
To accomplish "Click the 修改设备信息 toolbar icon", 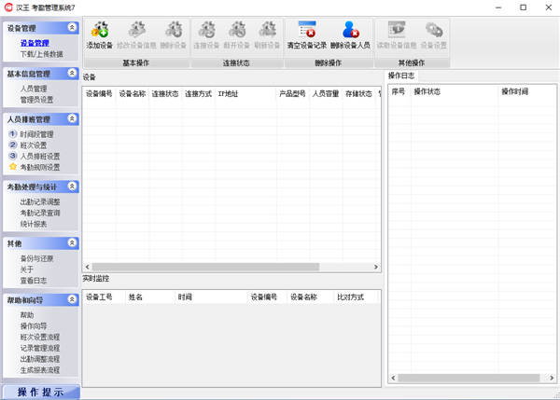I will click(x=137, y=30).
